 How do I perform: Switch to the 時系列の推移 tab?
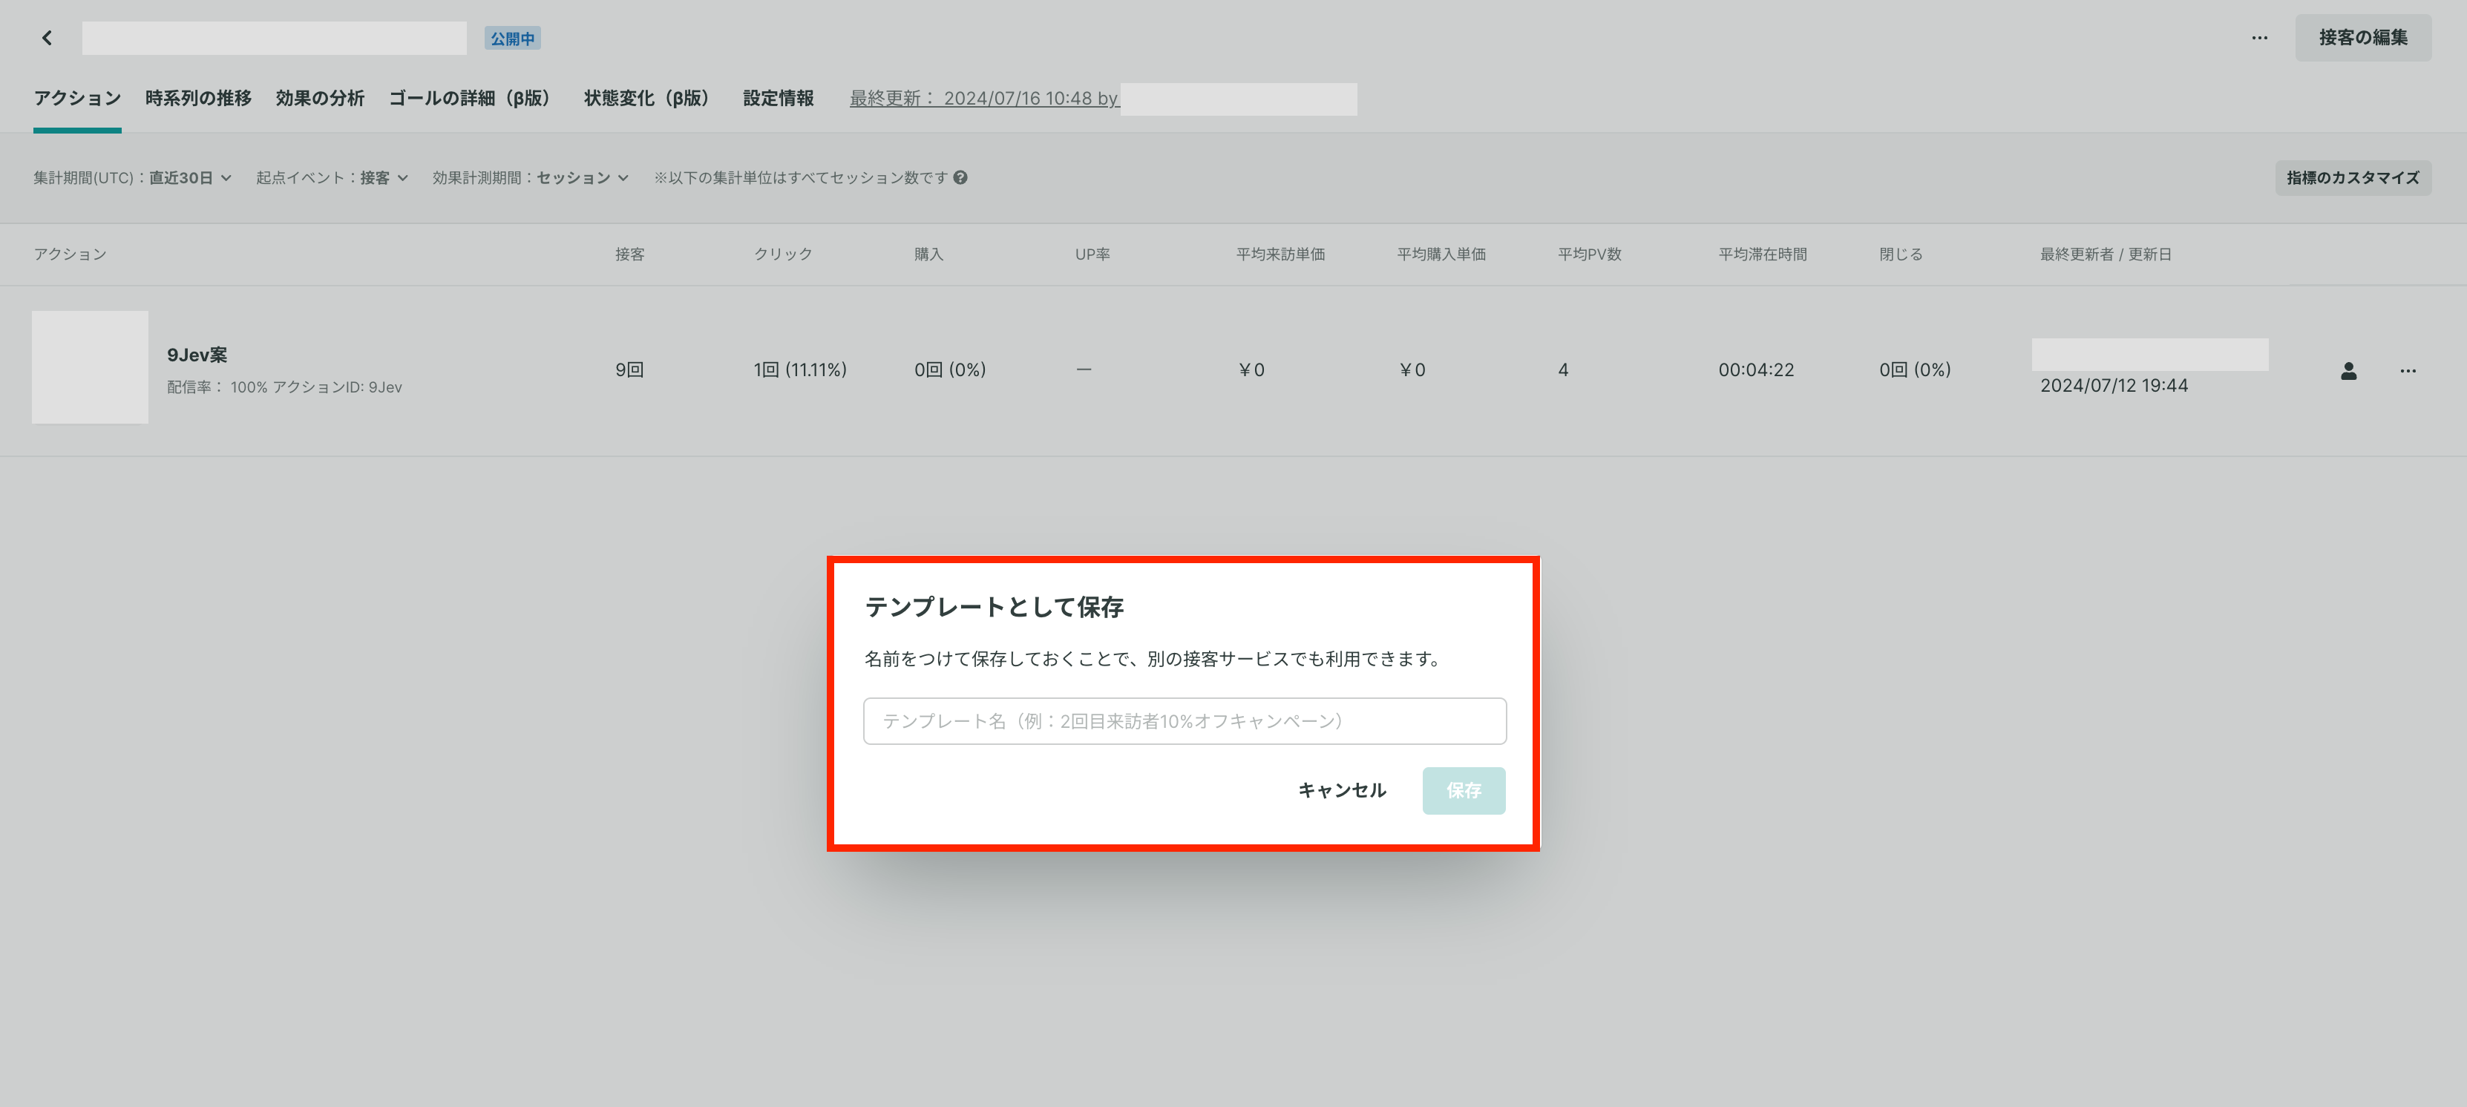[198, 98]
